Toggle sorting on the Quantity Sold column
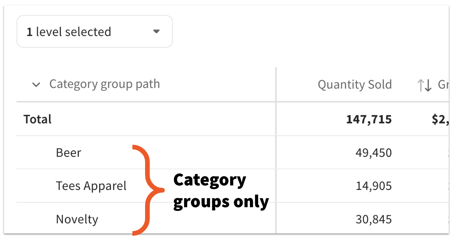454x238 pixels. tap(355, 85)
